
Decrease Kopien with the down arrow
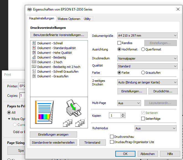pos(123,116)
